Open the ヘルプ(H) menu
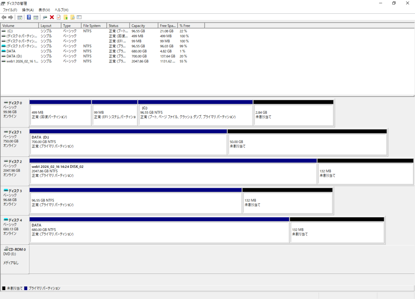 tap(62, 10)
